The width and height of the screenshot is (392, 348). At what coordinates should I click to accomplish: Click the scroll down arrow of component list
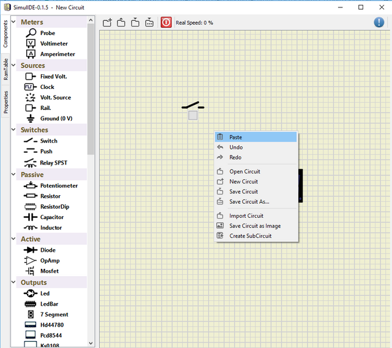(91, 343)
